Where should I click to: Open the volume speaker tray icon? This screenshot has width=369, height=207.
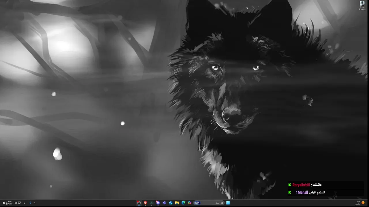point(16,203)
